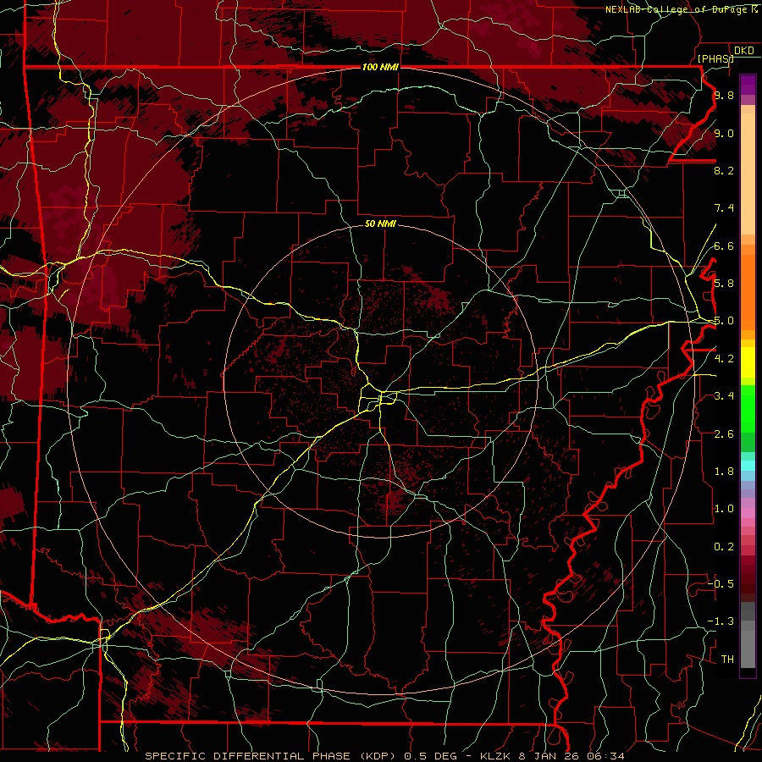762x762 pixels.
Task: Click the 5.8 value on color scale
Action: tap(724, 284)
